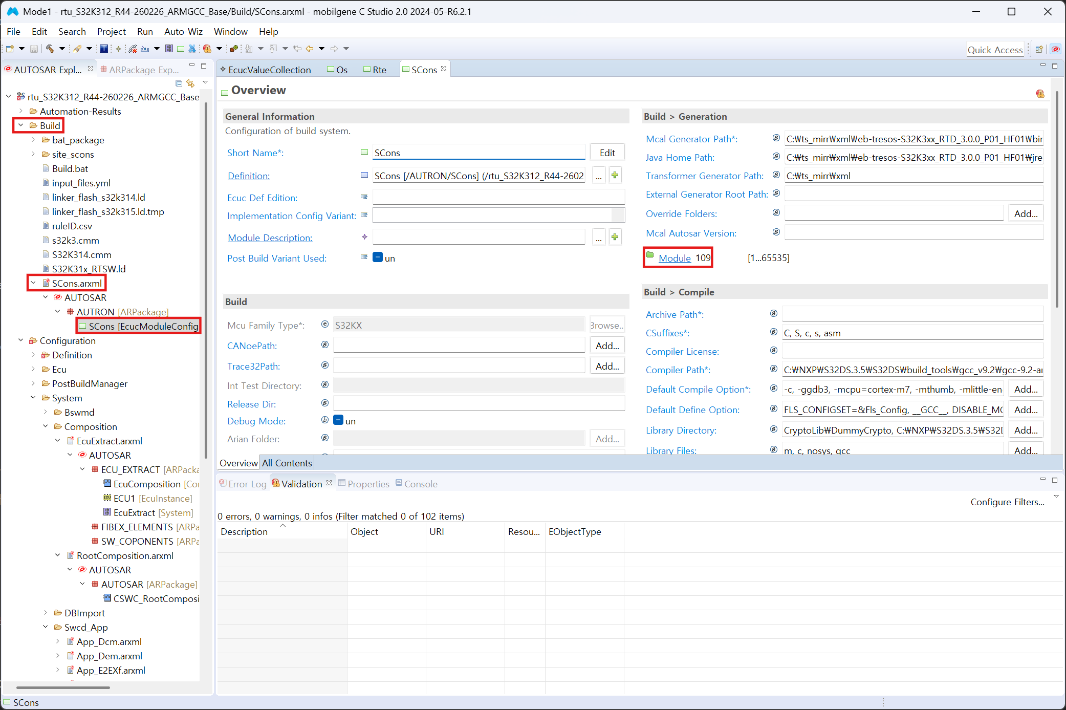Click the hammer Build icon in toolbar
This screenshot has height=710, width=1066.
[x=50, y=49]
